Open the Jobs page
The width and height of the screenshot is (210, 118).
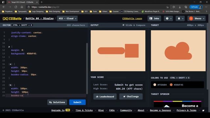pyautogui.click(x=154, y=18)
